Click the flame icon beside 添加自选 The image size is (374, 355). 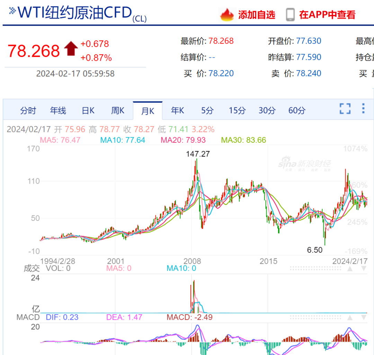(x=228, y=15)
